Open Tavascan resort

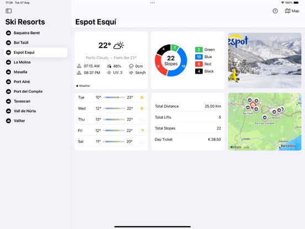35,101
